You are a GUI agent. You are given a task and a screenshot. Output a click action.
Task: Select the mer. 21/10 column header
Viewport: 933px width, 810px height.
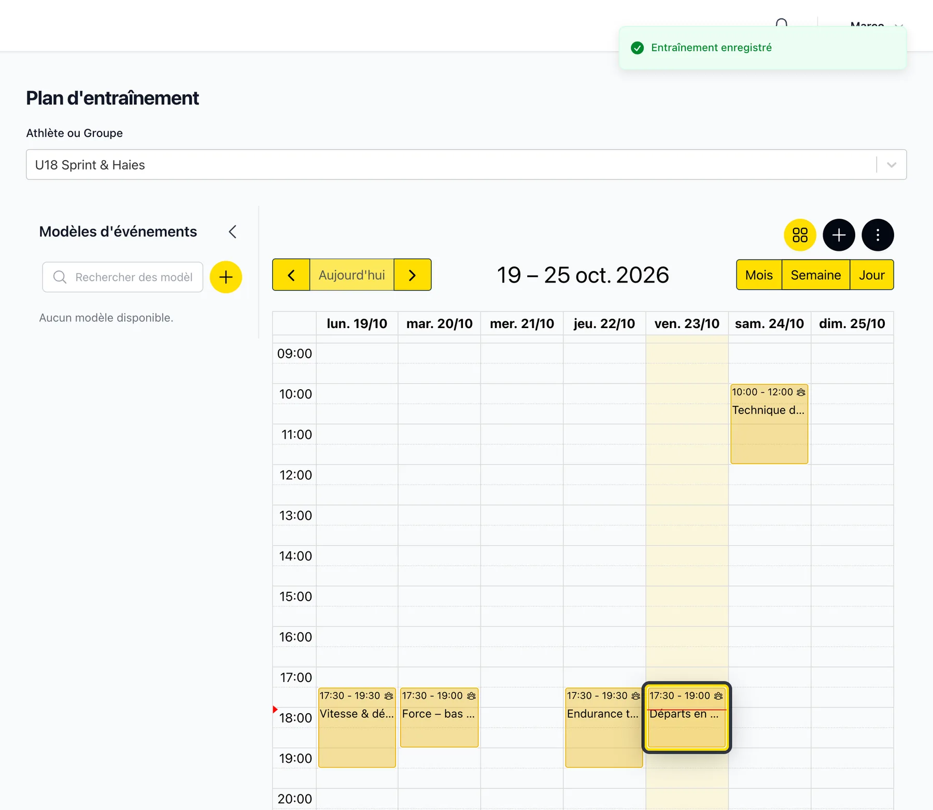pos(522,323)
